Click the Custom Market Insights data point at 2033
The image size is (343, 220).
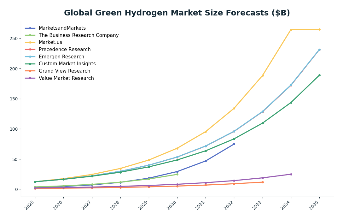[263, 123]
